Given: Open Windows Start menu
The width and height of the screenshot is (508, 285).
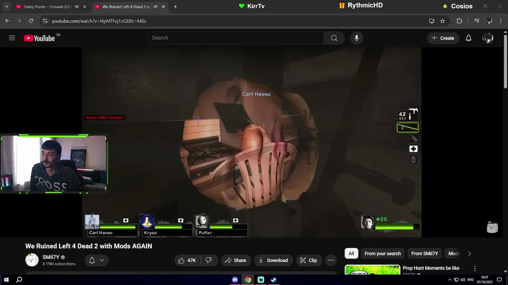Looking at the screenshot, I should coord(6,280).
